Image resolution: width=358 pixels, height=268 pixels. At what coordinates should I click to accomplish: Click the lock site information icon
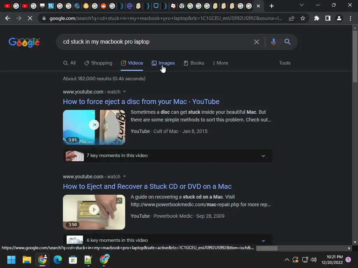point(44,18)
